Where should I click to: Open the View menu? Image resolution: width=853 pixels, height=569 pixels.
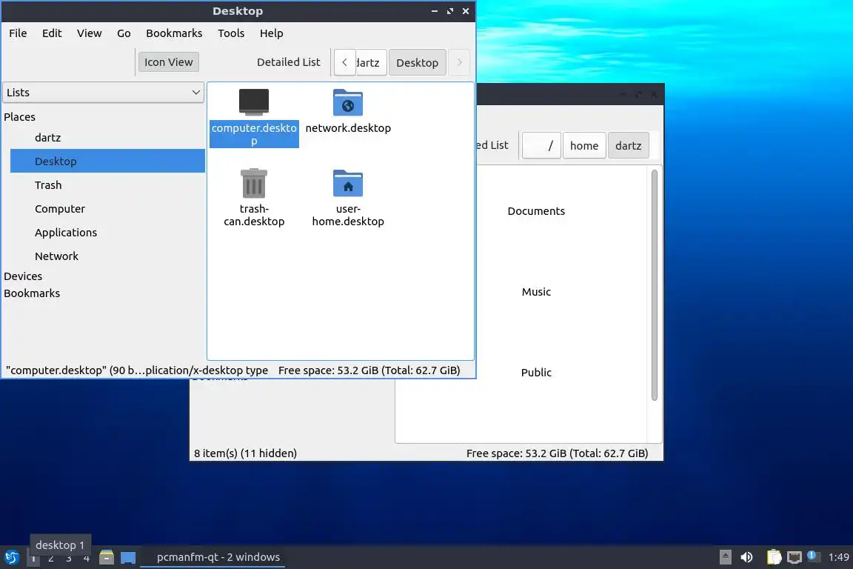click(89, 33)
